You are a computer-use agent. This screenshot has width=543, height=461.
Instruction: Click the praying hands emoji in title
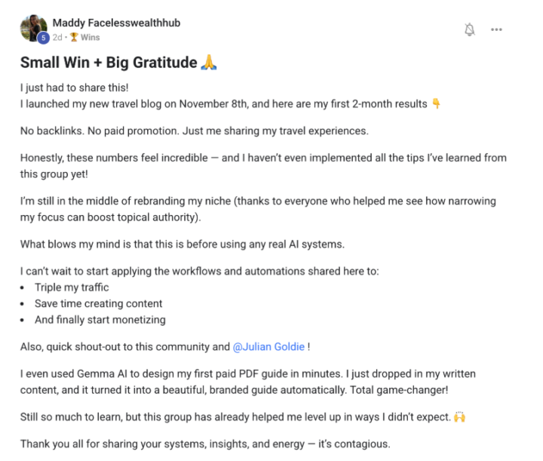(209, 63)
